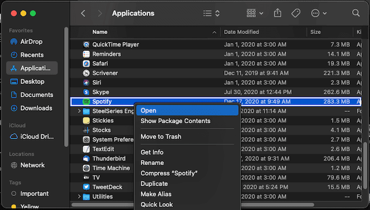The width and height of the screenshot is (370, 210).
Task: Select the "TweetDeck" file name
Action: pos(107,187)
